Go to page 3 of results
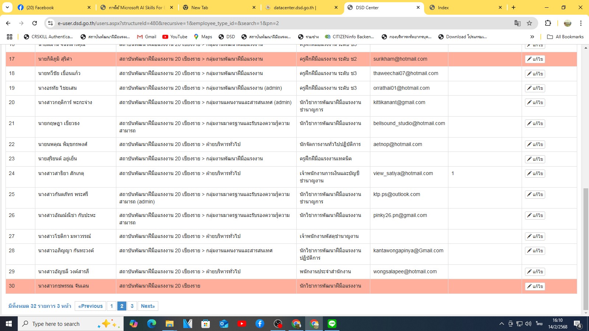The width and height of the screenshot is (589, 331). pyautogui.click(x=132, y=306)
